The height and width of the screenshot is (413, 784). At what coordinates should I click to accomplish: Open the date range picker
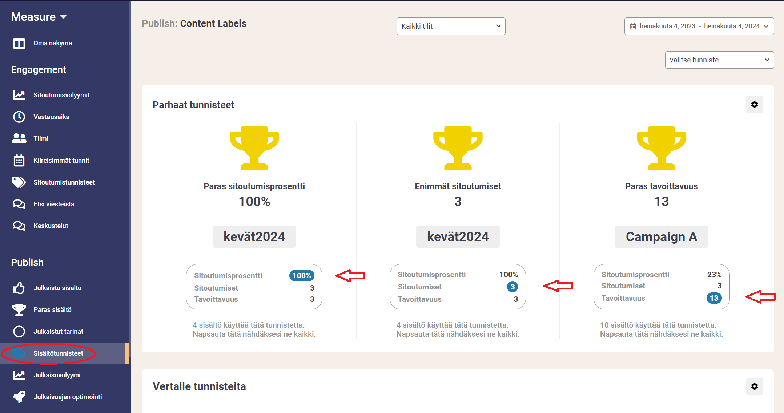(699, 26)
